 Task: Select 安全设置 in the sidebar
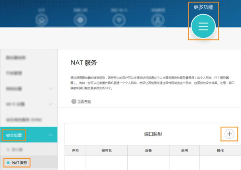[15, 135]
